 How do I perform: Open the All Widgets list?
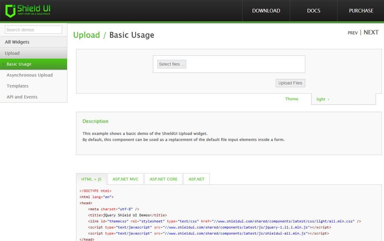pos(33,42)
